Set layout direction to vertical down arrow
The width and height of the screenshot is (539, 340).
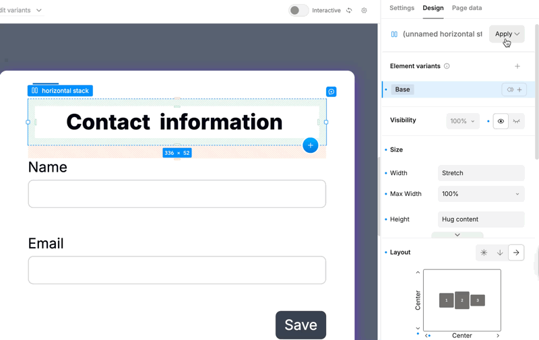pyautogui.click(x=500, y=252)
